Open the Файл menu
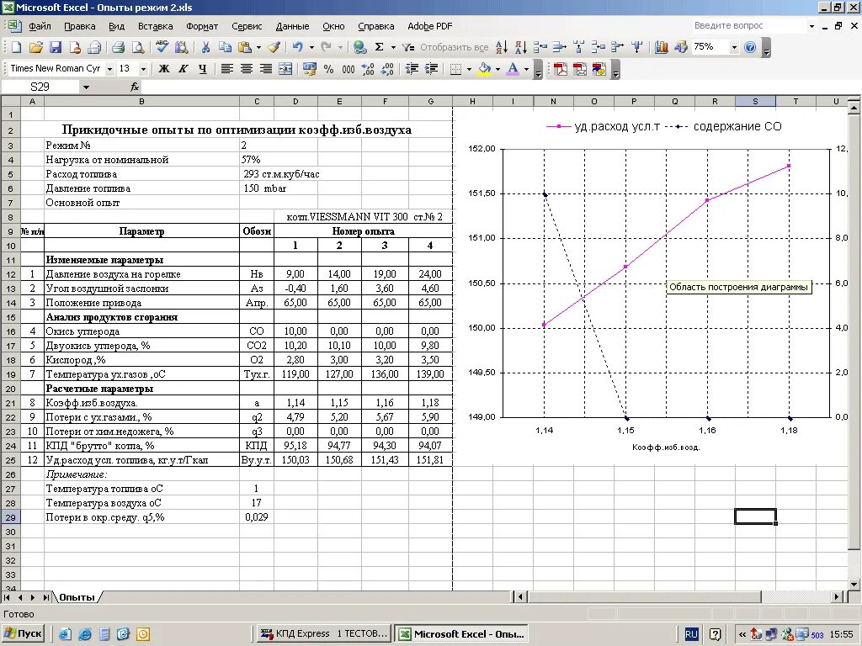The image size is (862, 646). (40, 26)
